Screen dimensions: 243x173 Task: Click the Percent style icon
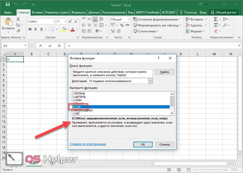[122, 25]
